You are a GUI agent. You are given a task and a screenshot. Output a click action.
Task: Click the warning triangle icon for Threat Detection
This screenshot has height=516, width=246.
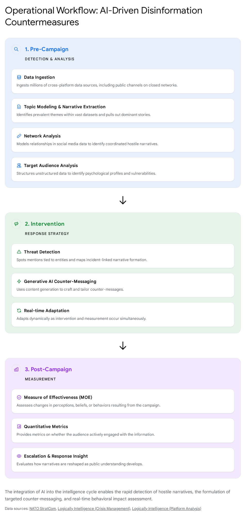click(19, 252)
